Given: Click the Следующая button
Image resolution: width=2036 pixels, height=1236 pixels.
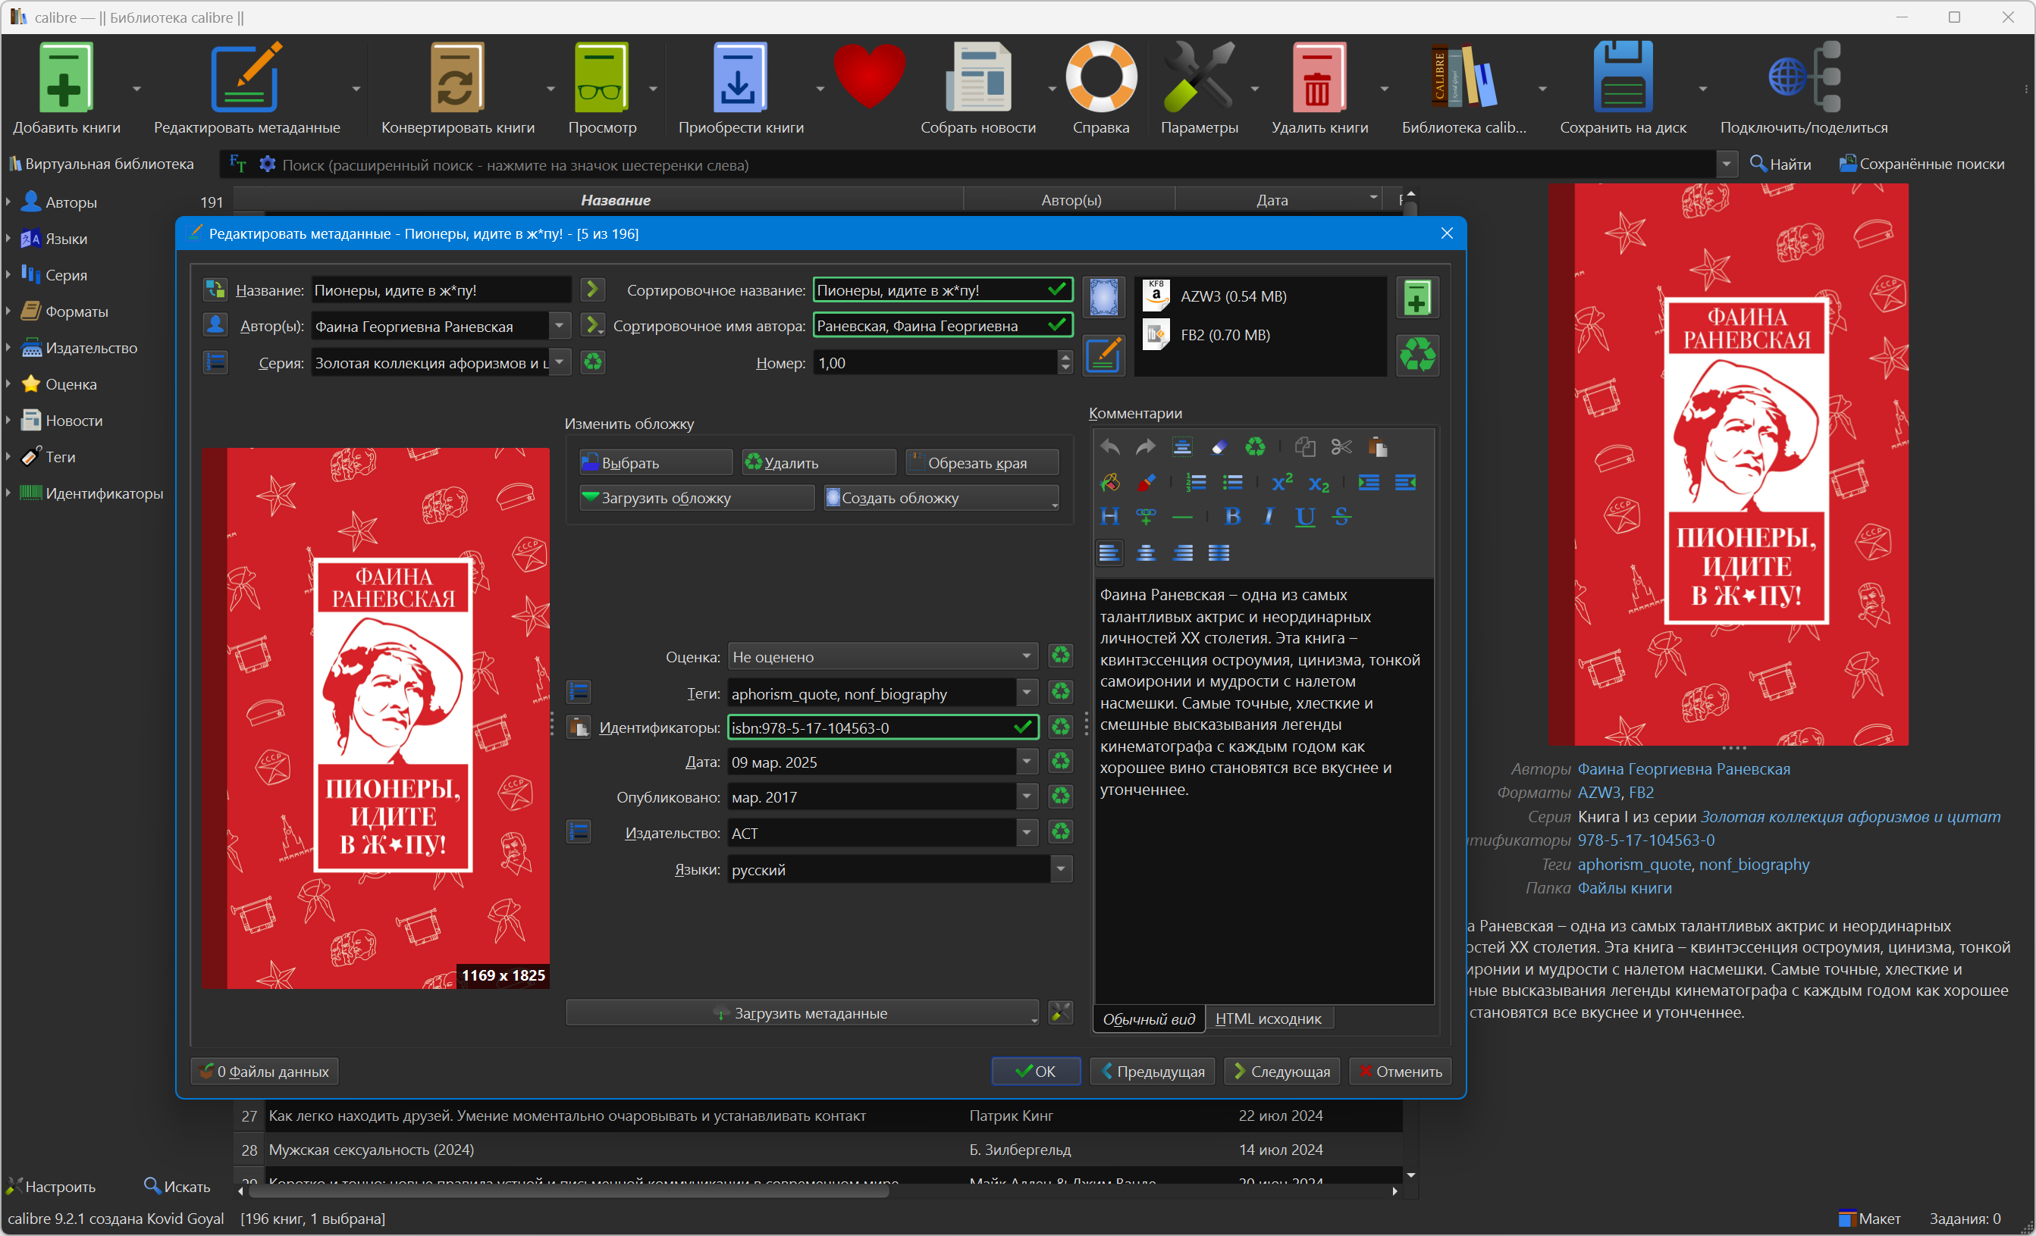Looking at the screenshot, I should [1282, 1071].
